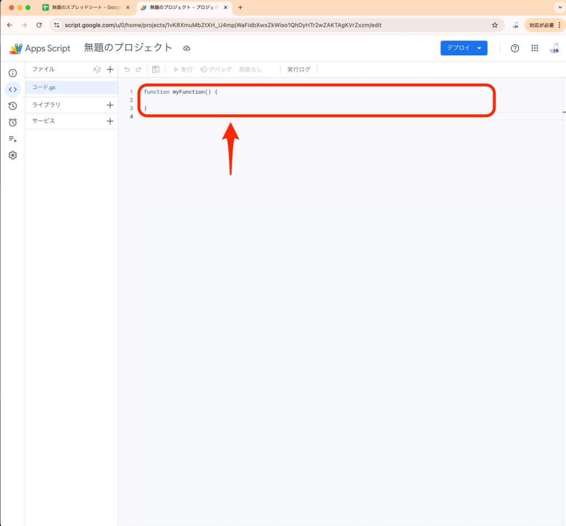Add a library using the plus button
The width and height of the screenshot is (566, 526).
tap(110, 105)
